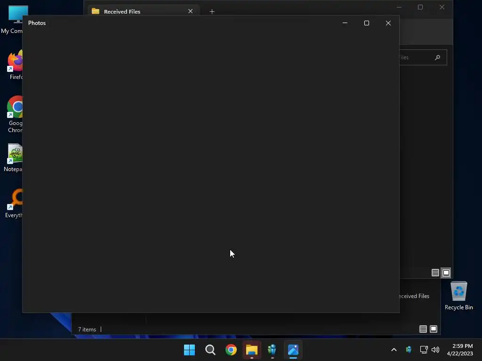
Task: Open volume control in system tray
Action: [x=435, y=350]
